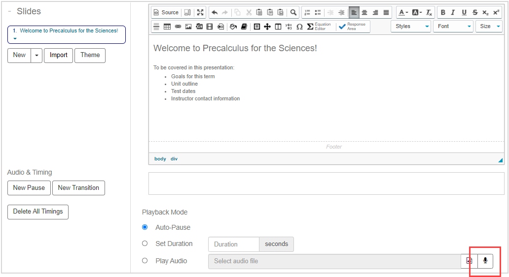Expand the New slide dropdown arrow
The width and height of the screenshot is (509, 277).
pos(36,55)
